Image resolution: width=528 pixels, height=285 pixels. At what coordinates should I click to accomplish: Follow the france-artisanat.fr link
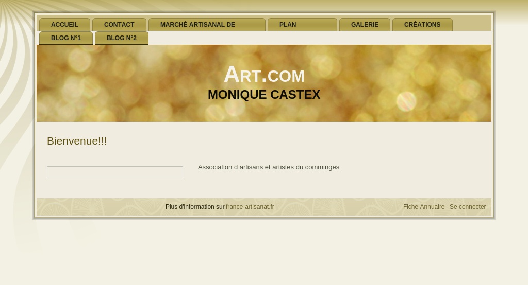coord(250,207)
